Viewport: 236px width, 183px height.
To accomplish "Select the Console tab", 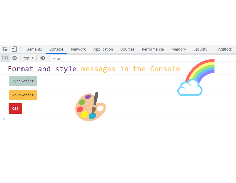I will [x=56, y=49].
